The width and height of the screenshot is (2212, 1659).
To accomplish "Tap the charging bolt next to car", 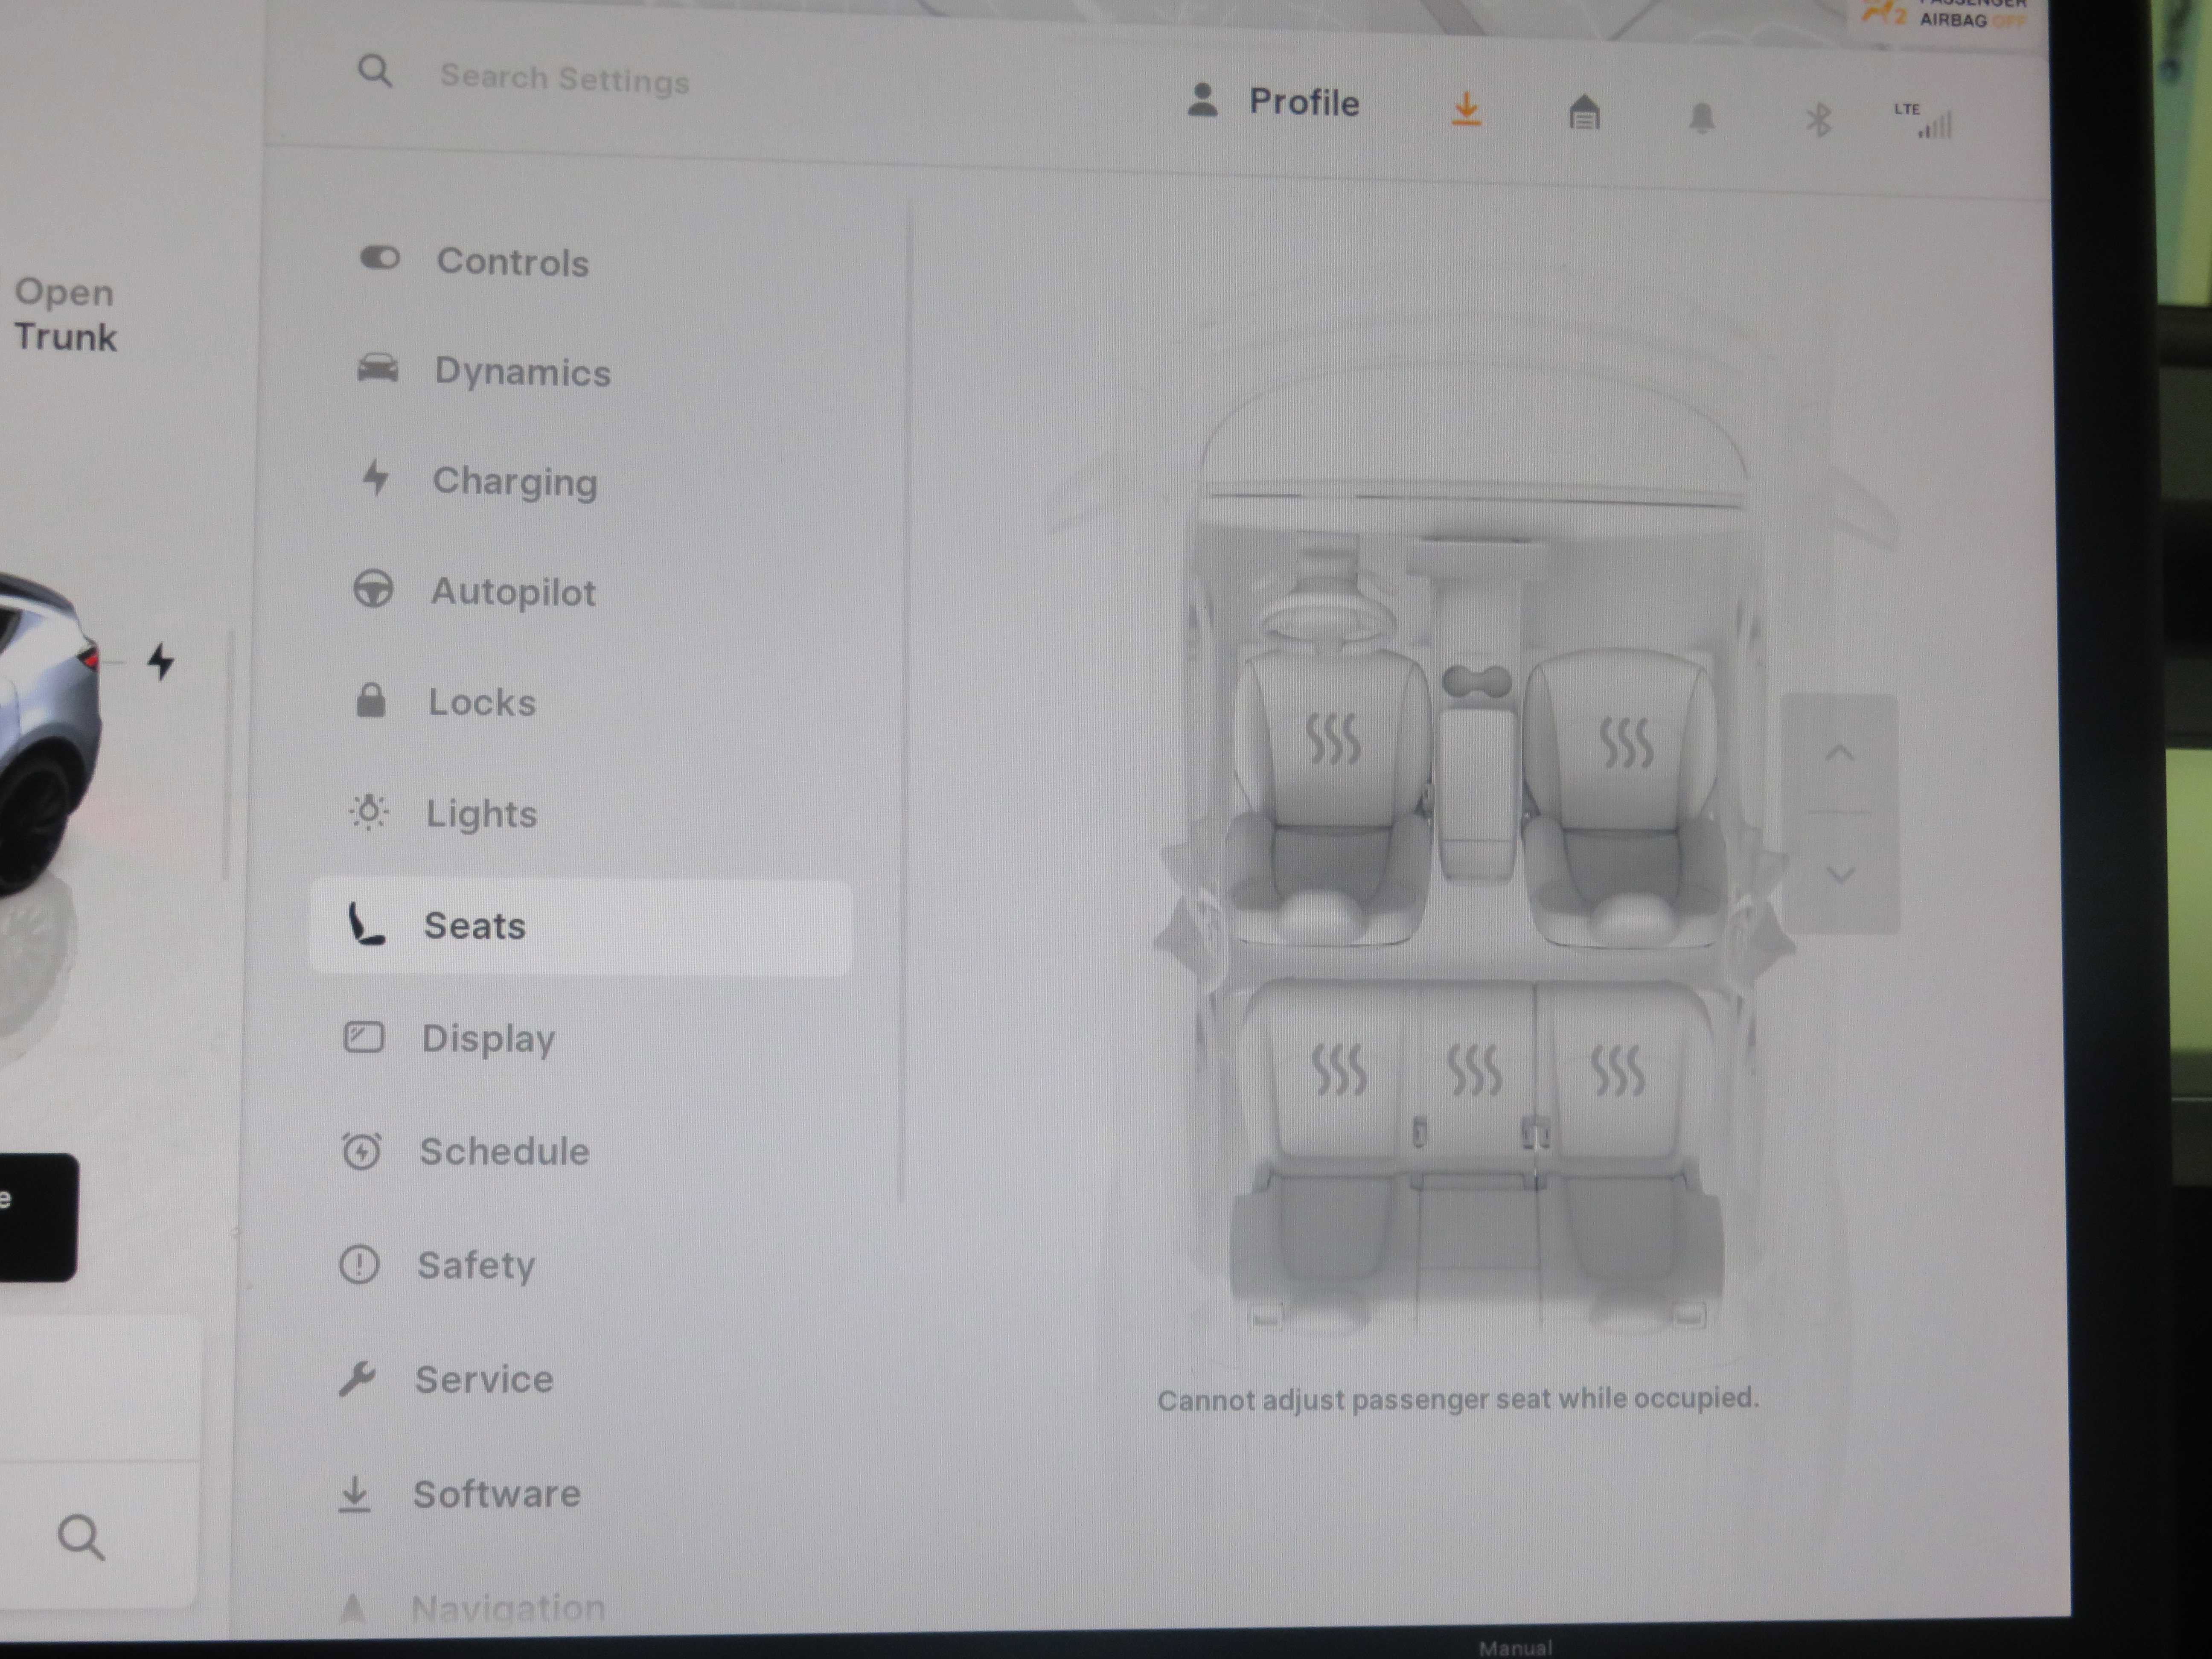I will tap(160, 661).
